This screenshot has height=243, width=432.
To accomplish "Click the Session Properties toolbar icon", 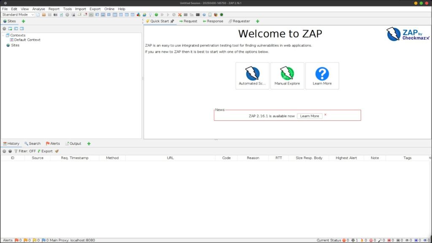I will point(62,15).
